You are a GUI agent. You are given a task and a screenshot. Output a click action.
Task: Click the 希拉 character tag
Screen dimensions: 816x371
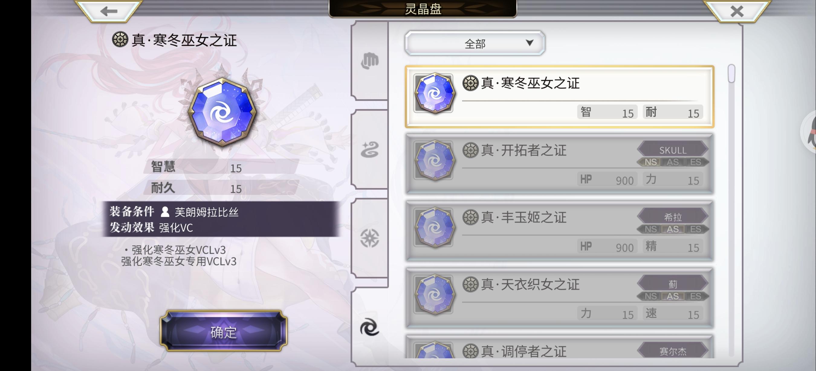[x=673, y=217]
